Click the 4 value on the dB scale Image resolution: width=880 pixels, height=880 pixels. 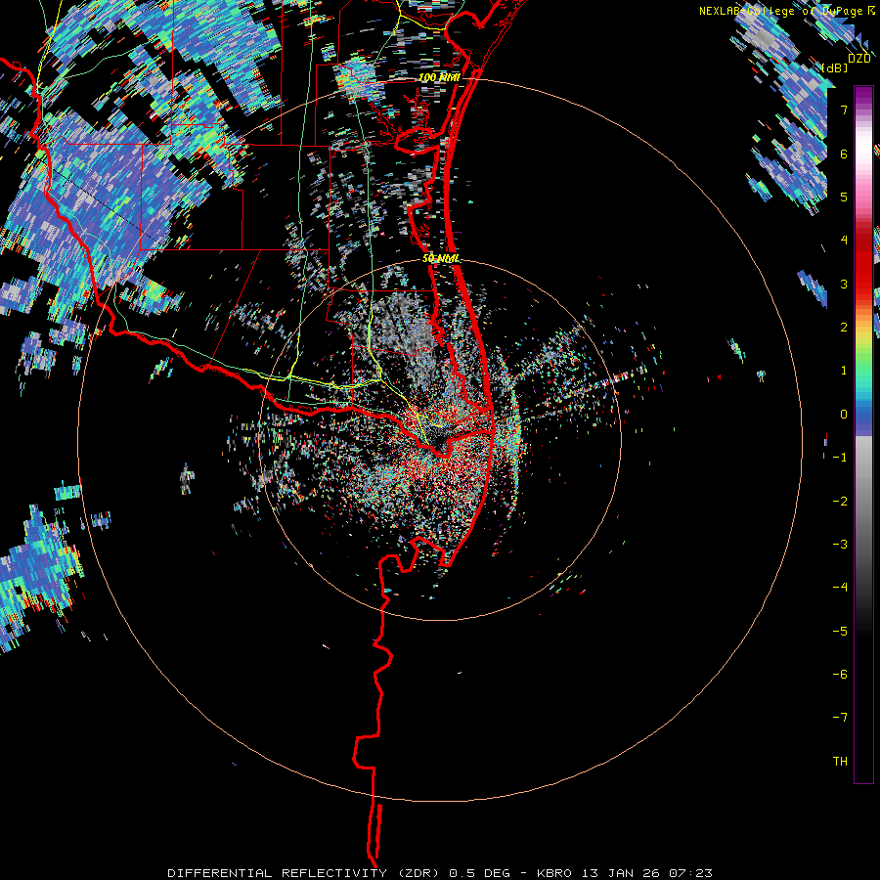click(844, 241)
